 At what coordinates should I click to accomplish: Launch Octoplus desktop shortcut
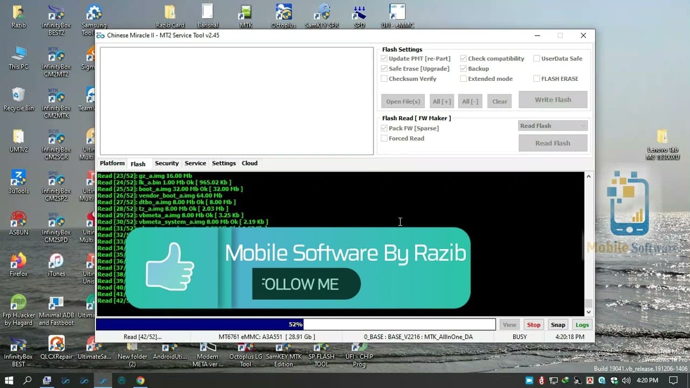[284, 16]
